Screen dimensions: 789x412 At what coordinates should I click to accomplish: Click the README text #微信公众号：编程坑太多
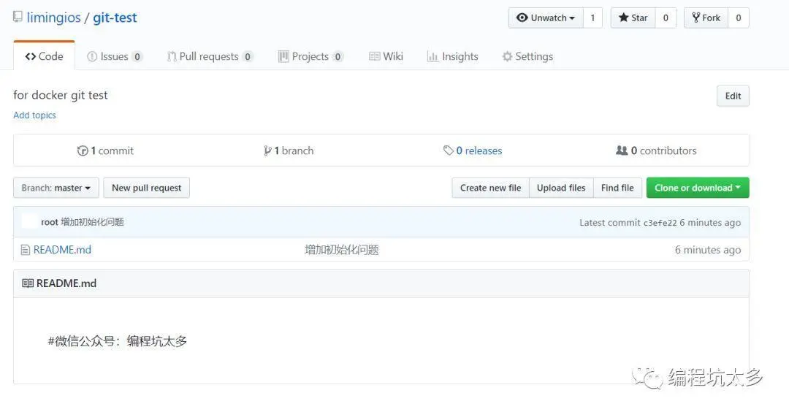coord(117,341)
